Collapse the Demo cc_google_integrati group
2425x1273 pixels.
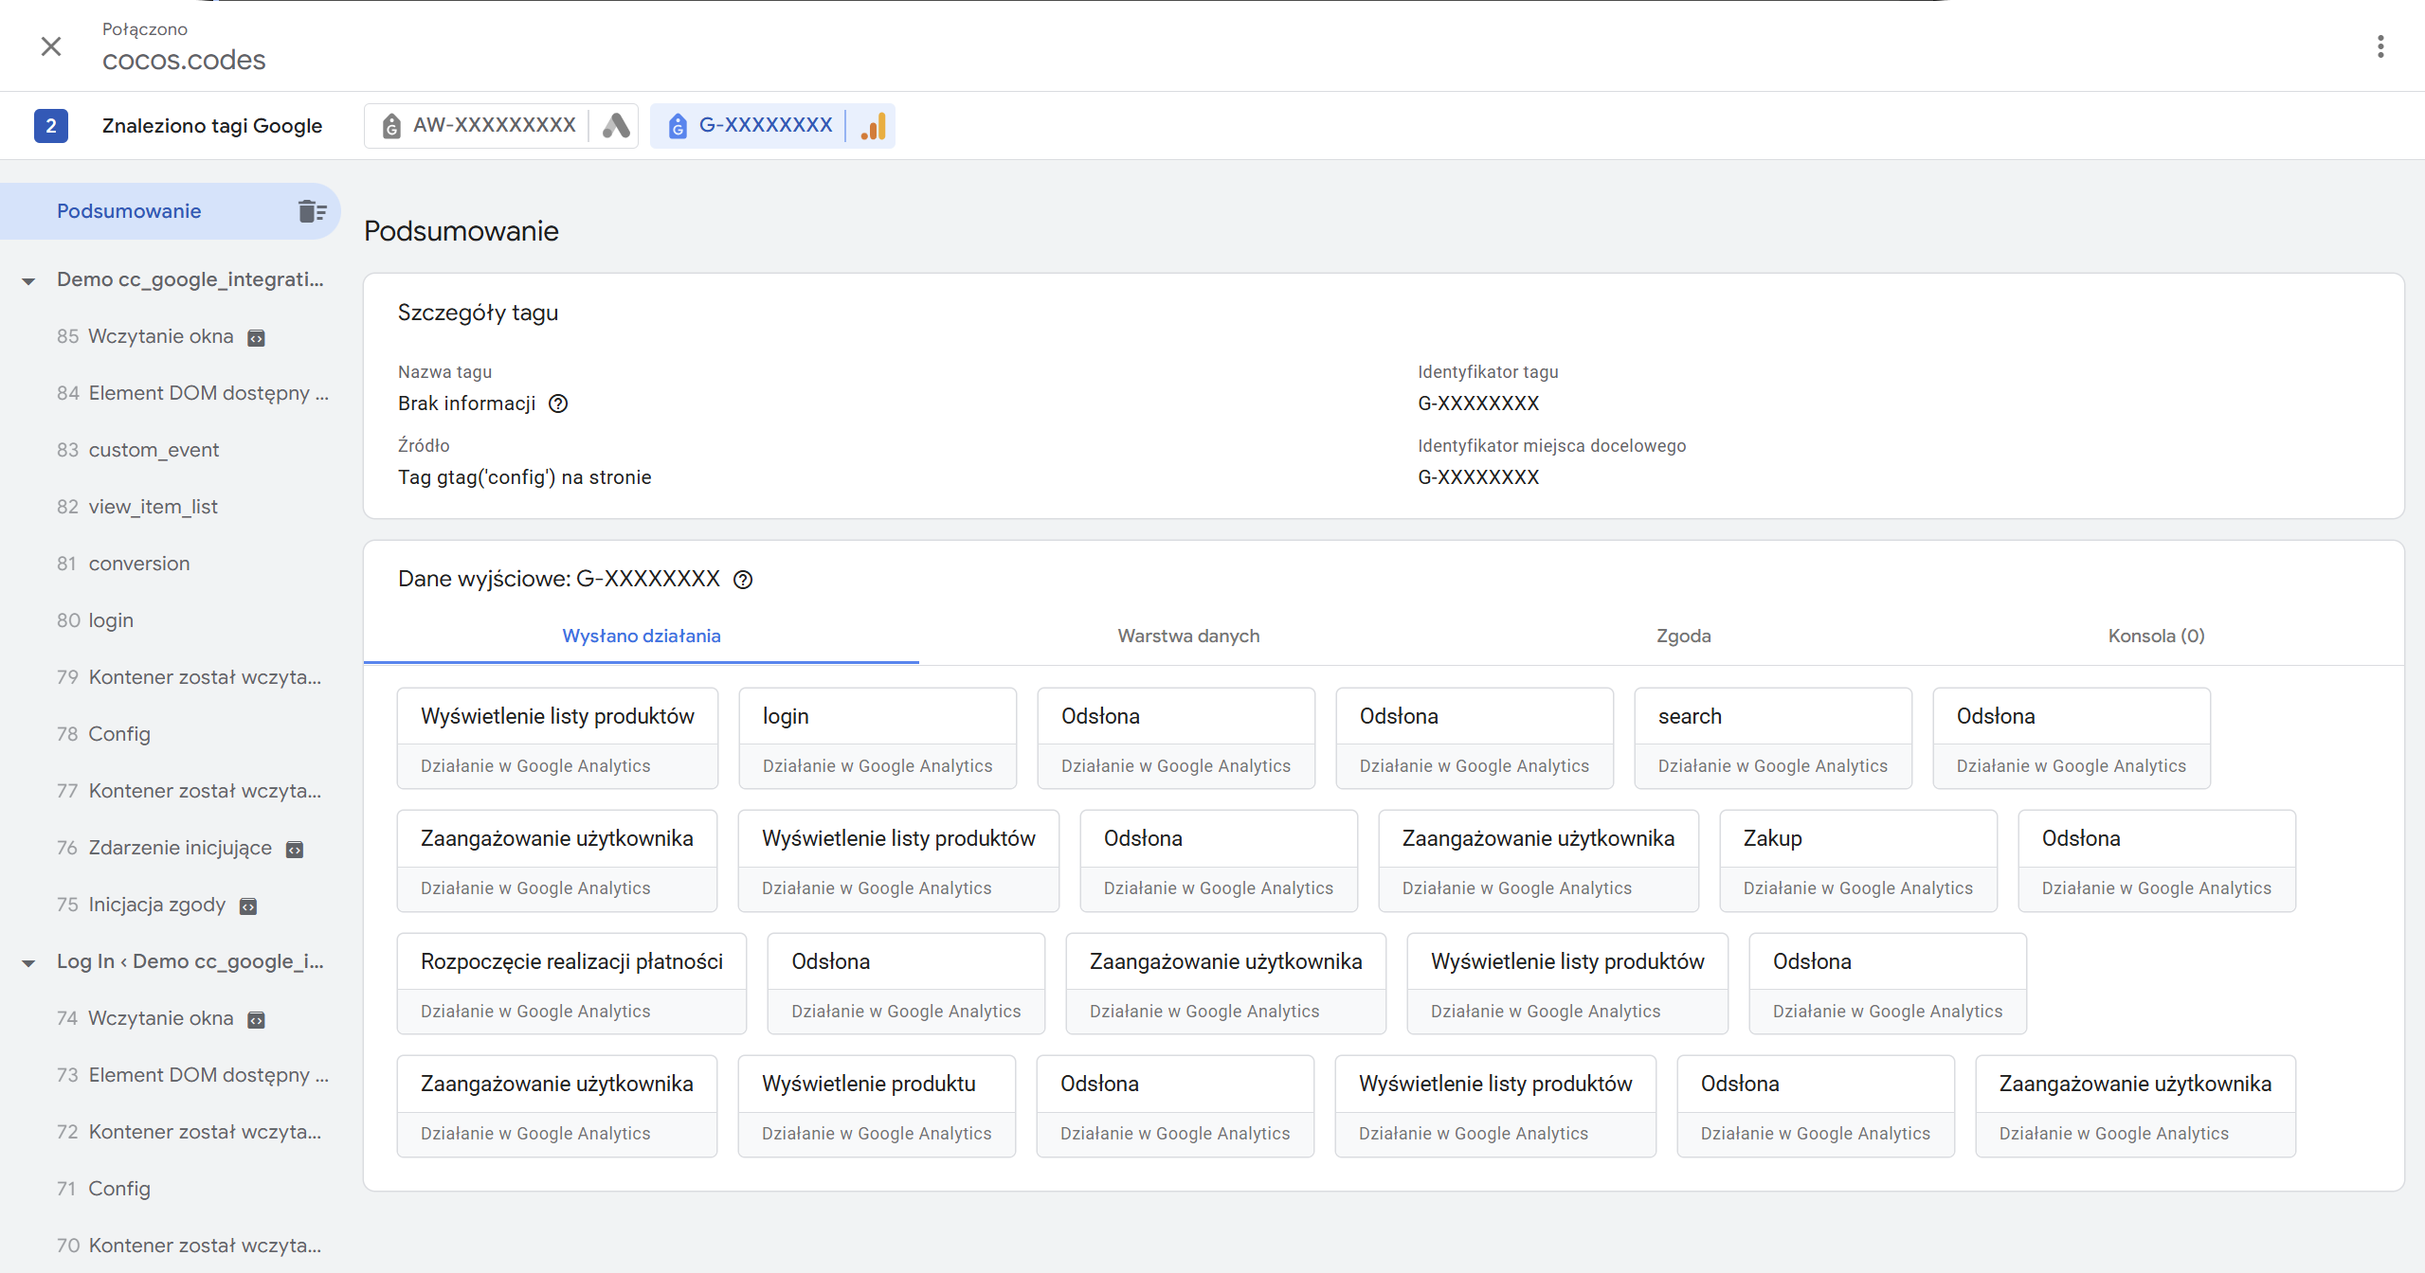click(28, 280)
